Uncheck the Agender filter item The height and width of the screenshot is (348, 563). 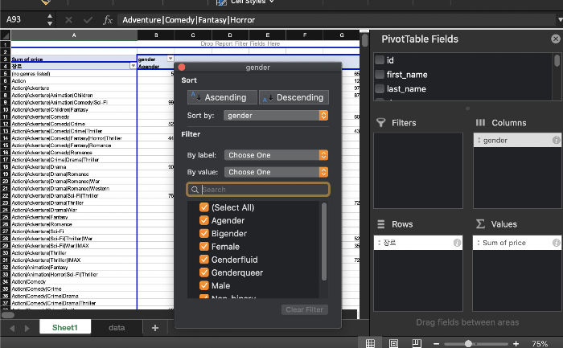[204, 220]
